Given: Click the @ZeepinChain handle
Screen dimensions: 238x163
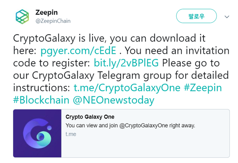Looking at the screenshot, I should pos(53,21).
